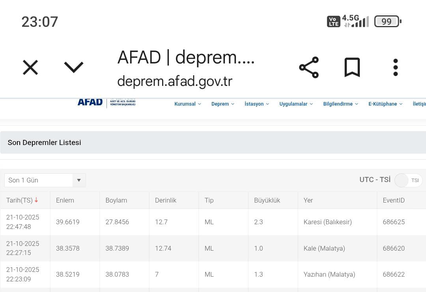The height and width of the screenshot is (292, 426).
Task: Open the E-Kütüphane menu
Action: coord(385,104)
